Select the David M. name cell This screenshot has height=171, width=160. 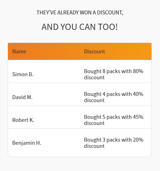[x=22, y=97]
